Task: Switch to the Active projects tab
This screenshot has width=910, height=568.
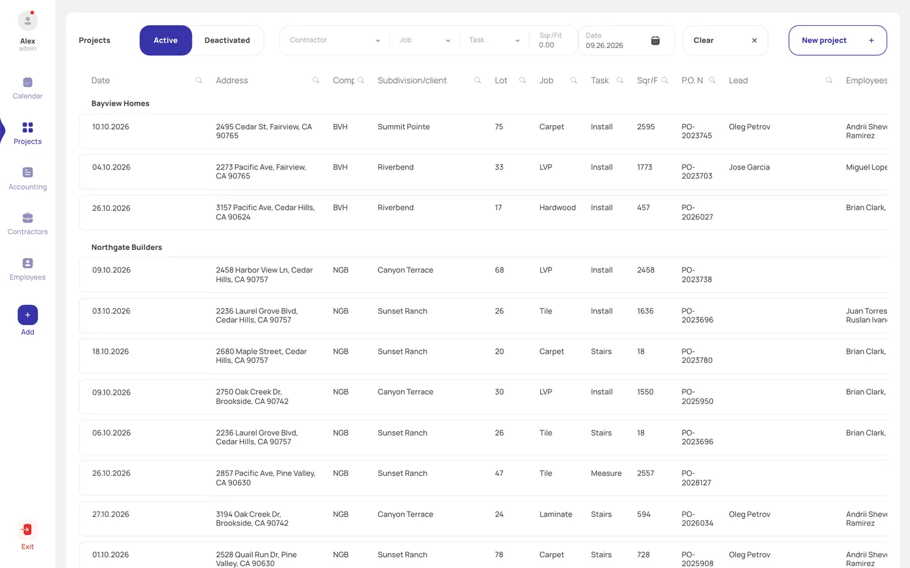Action: (x=166, y=40)
